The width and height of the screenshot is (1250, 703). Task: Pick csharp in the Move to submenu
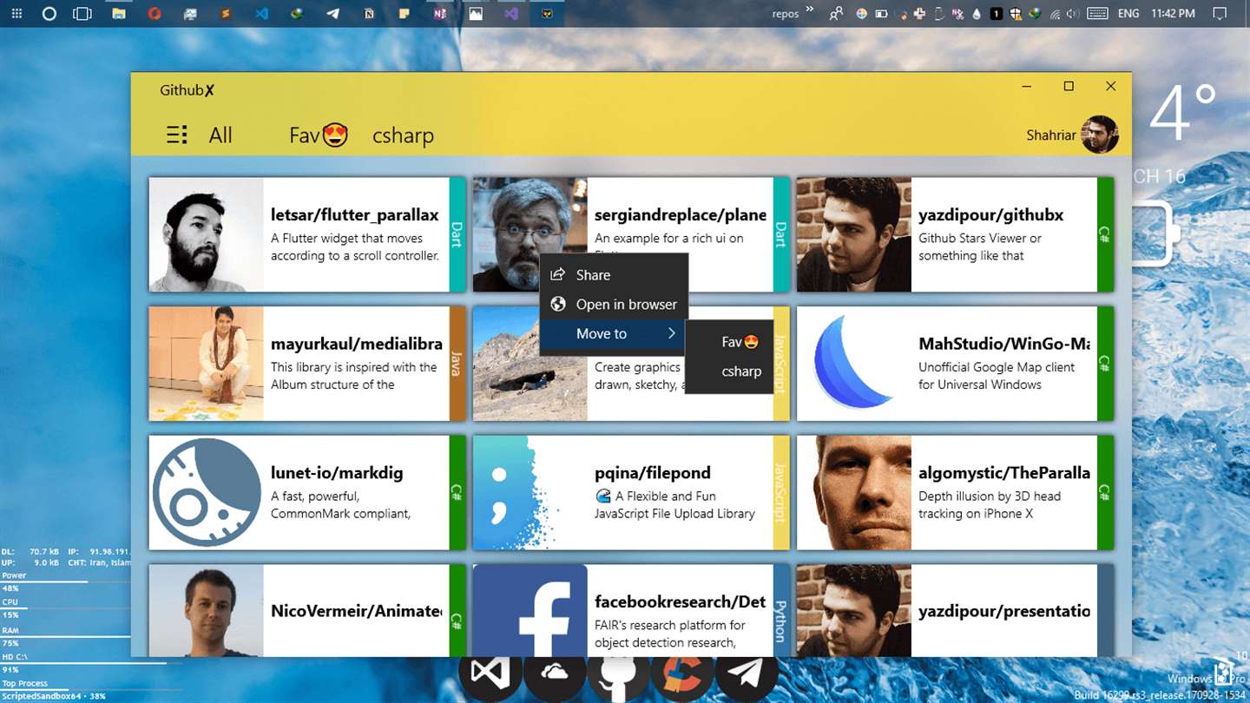[x=729, y=371]
